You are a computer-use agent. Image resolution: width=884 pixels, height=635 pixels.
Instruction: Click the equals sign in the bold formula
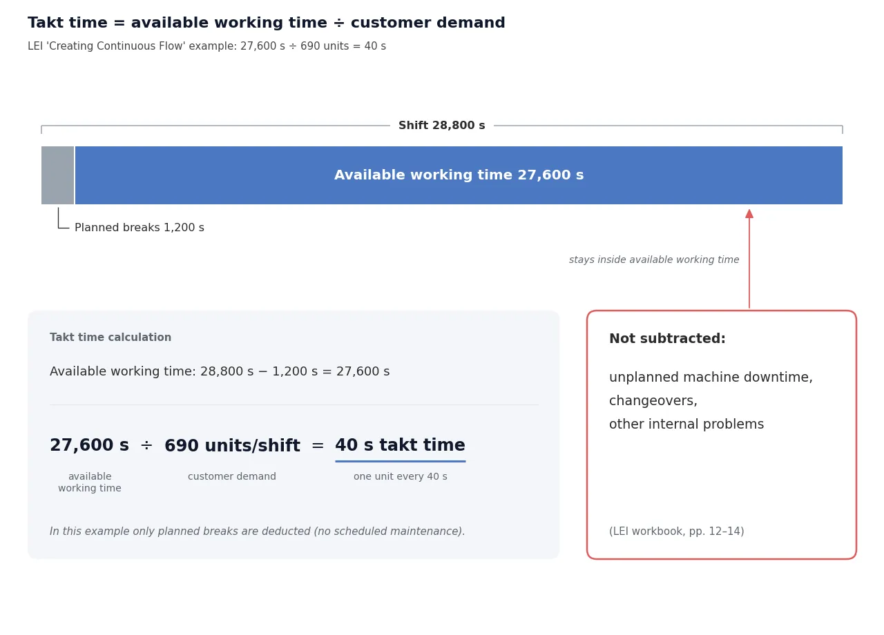click(318, 446)
